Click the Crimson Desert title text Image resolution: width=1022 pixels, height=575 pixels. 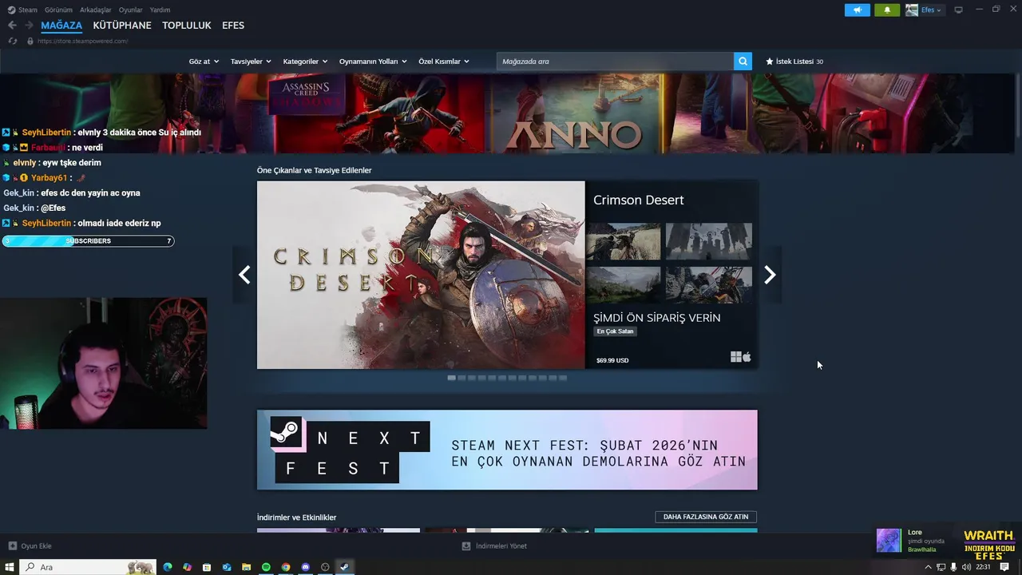coord(638,200)
